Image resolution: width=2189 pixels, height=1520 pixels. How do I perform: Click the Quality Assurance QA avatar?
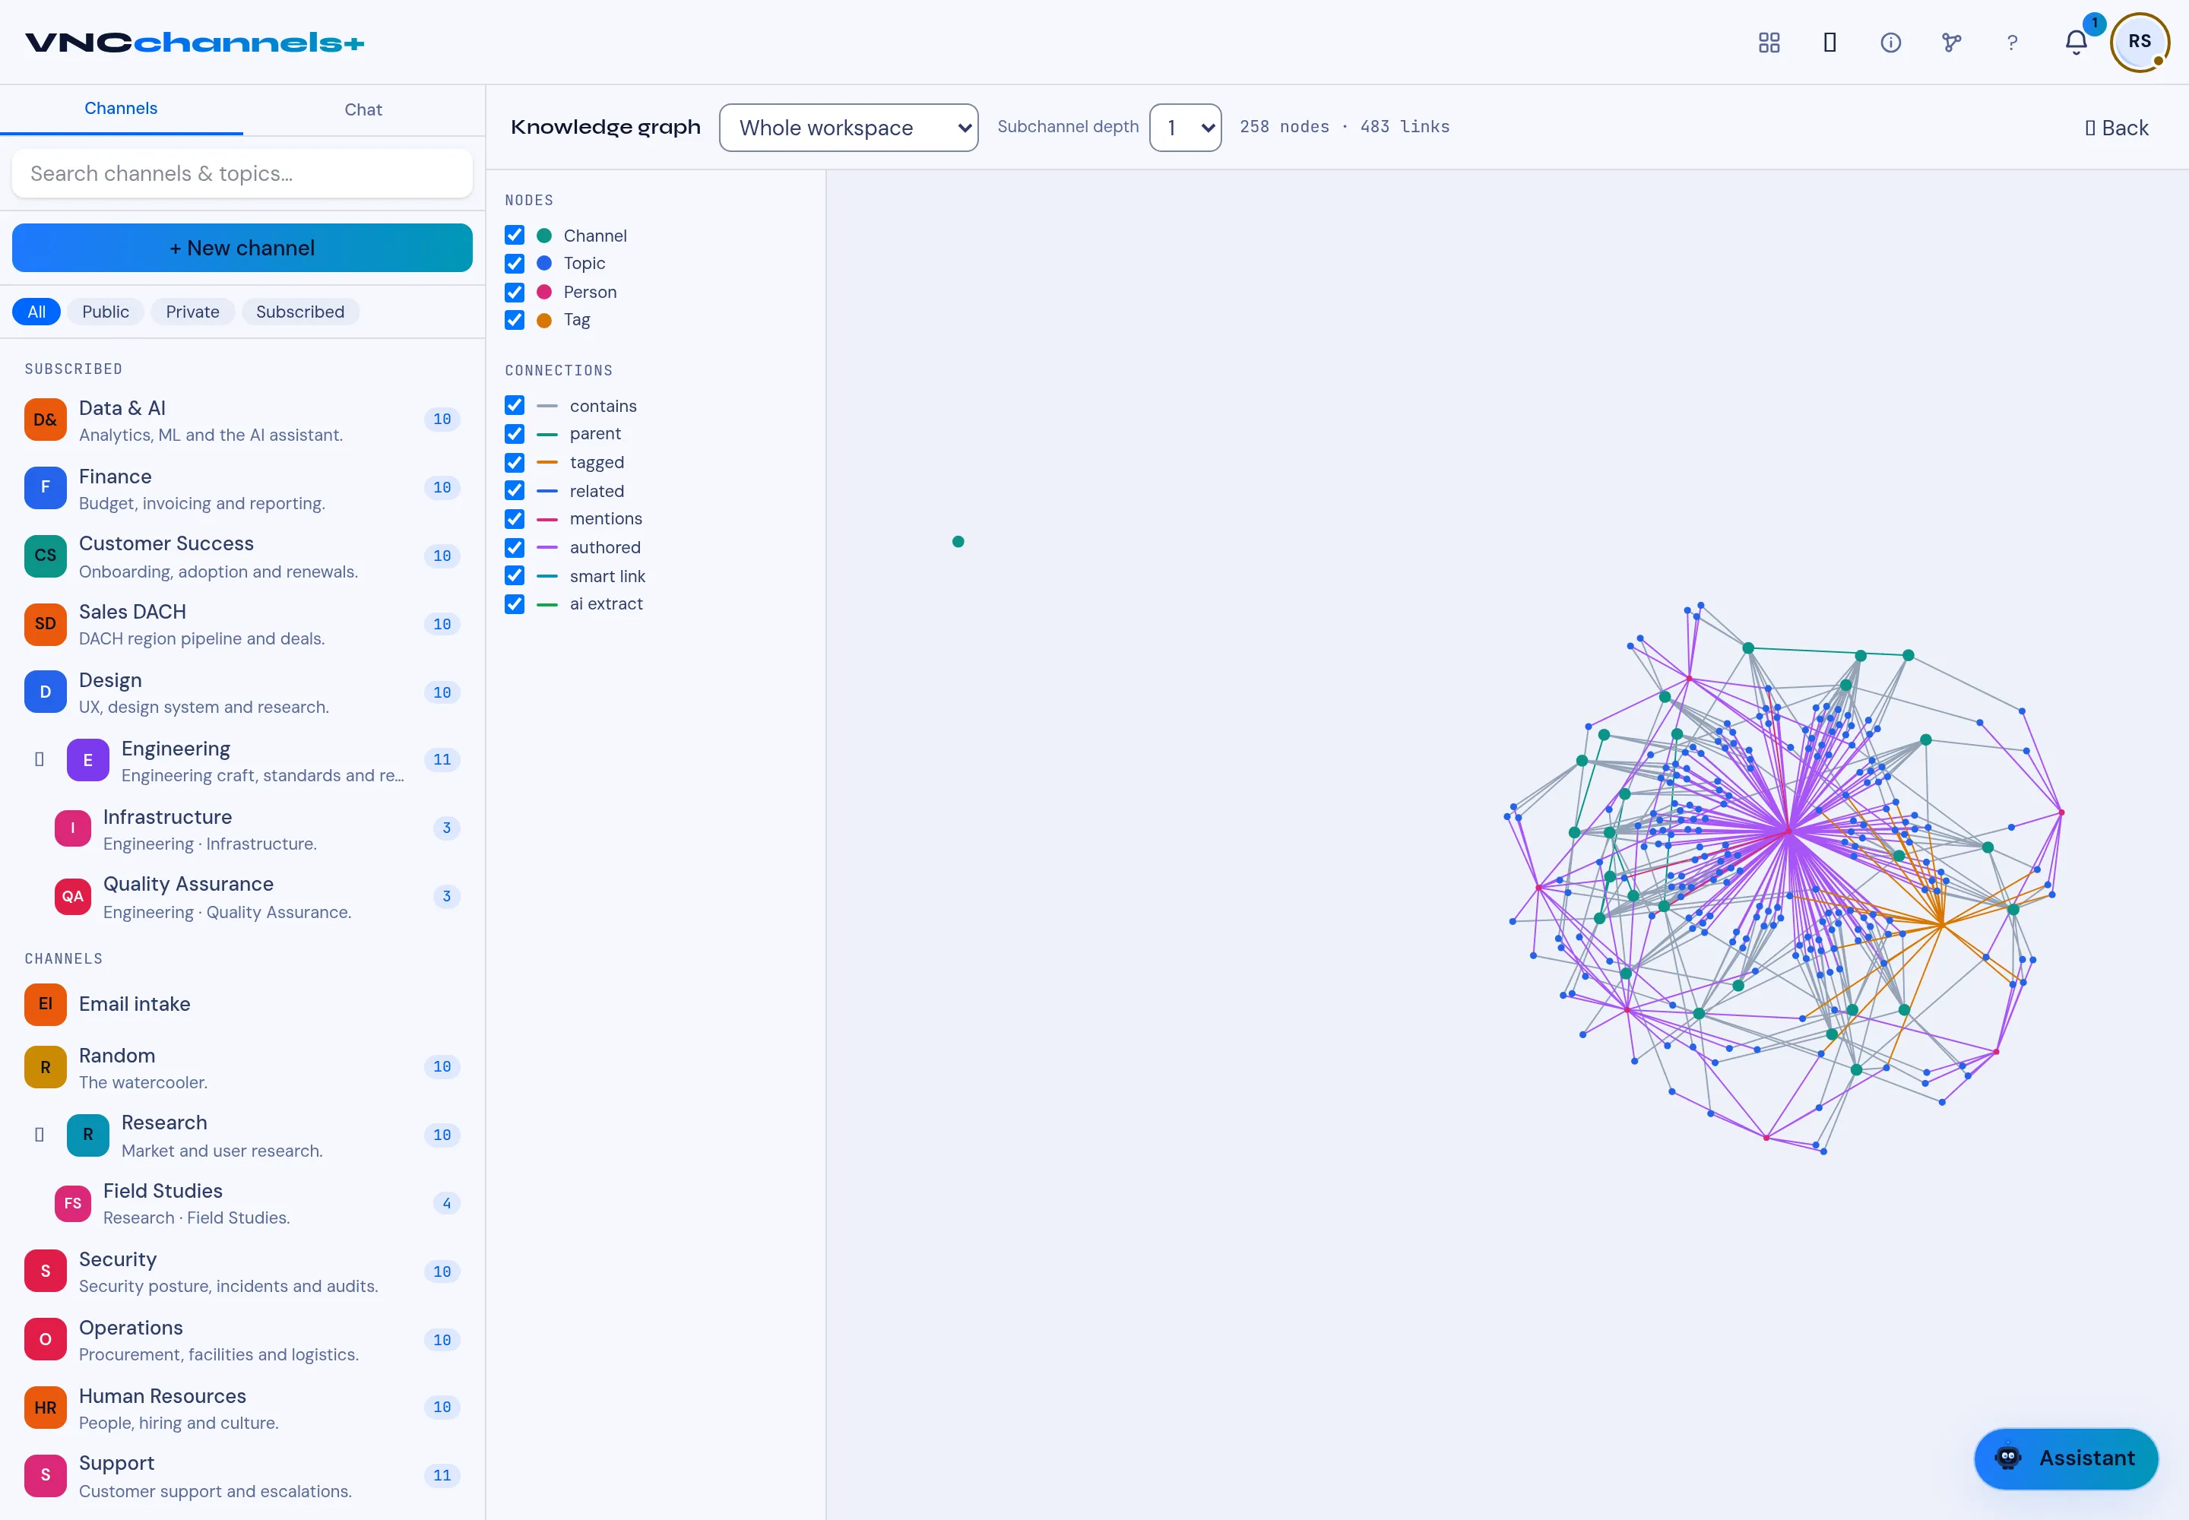click(72, 896)
